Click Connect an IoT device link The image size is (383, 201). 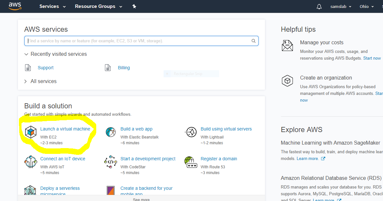click(63, 159)
